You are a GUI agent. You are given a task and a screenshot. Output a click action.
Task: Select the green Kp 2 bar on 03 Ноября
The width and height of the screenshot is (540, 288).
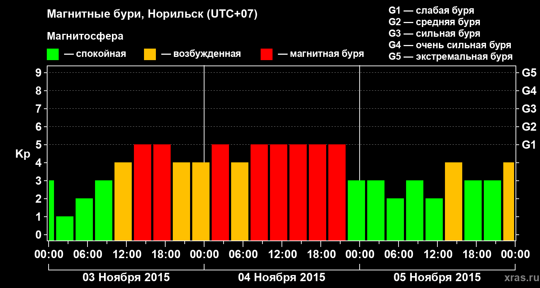tap(84, 219)
